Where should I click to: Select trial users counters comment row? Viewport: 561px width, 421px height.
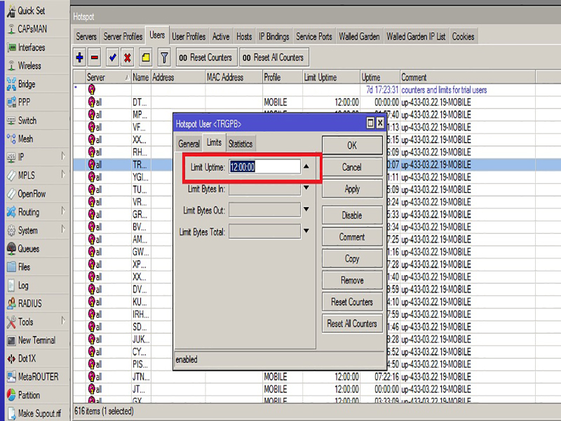pos(304,90)
